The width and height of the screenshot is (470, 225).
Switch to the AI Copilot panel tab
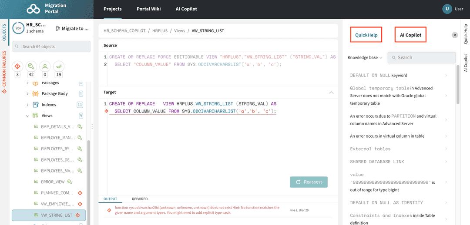pos(410,35)
